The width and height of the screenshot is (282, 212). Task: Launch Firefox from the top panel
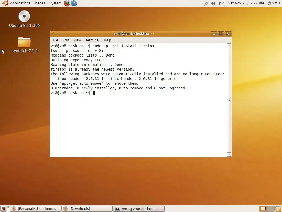pyautogui.click(x=67, y=3)
